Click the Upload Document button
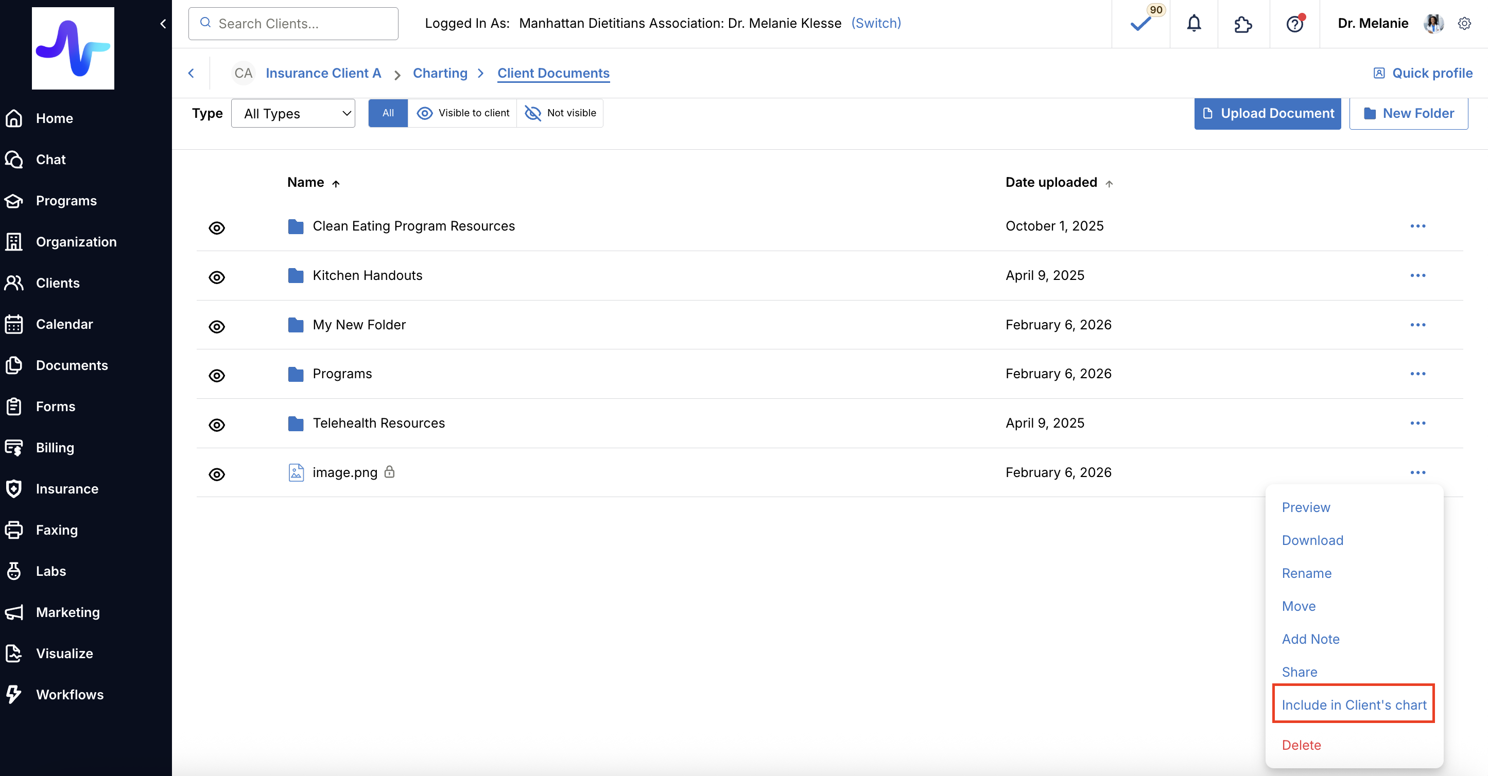The height and width of the screenshot is (776, 1488). click(x=1267, y=113)
